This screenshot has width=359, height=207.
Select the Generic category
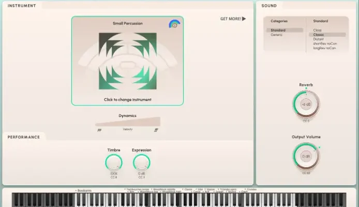click(x=277, y=35)
